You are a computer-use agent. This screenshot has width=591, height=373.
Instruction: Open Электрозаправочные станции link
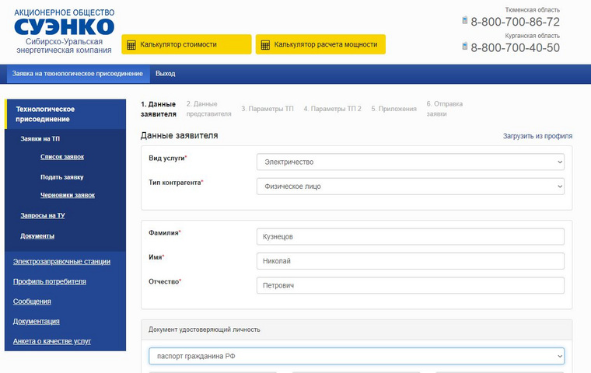pos(61,261)
